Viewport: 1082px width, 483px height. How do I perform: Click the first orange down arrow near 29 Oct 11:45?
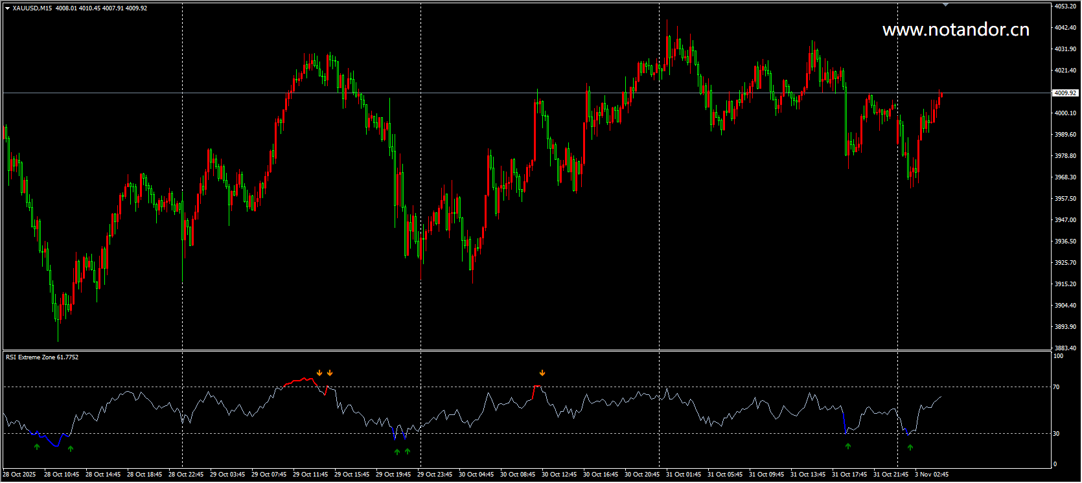tap(319, 373)
